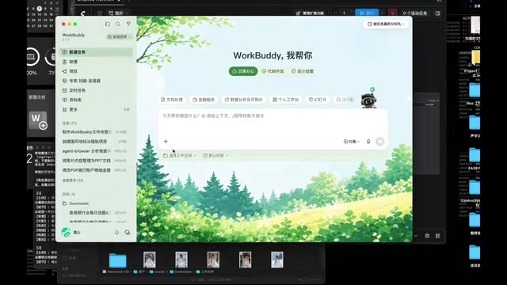
Task: Click the 定时任务 clock icon
Action: (x=65, y=90)
